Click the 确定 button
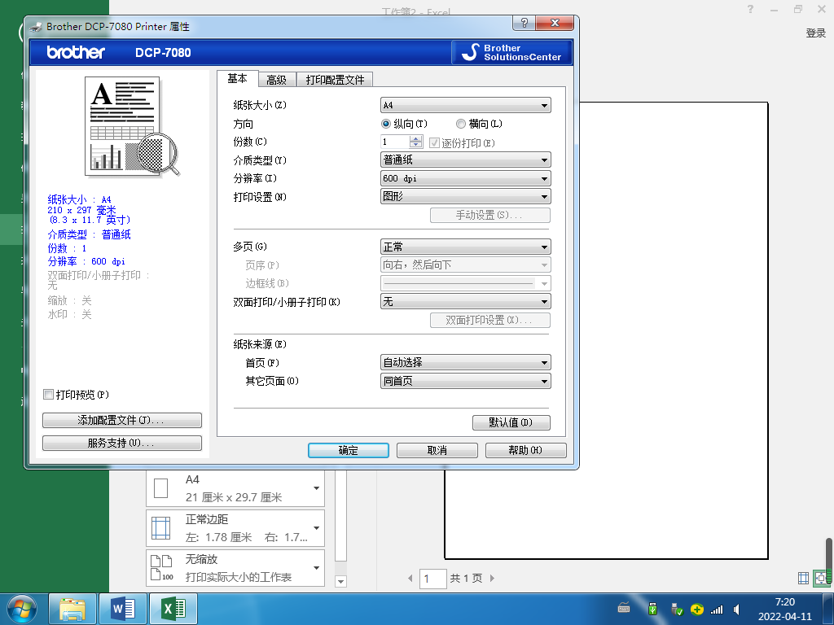Screen dimensions: 834x625 tap(349, 450)
